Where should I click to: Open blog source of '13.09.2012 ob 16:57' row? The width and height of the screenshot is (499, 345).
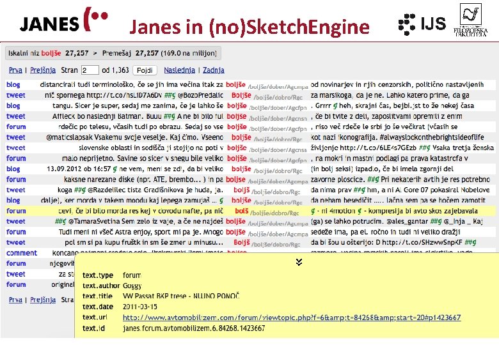pyautogui.click(x=13, y=169)
